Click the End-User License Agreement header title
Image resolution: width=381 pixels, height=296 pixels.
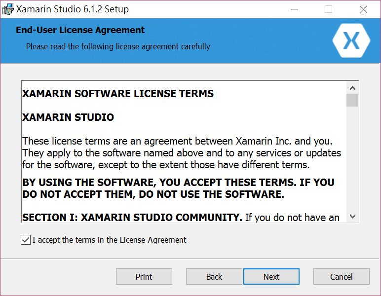point(80,30)
